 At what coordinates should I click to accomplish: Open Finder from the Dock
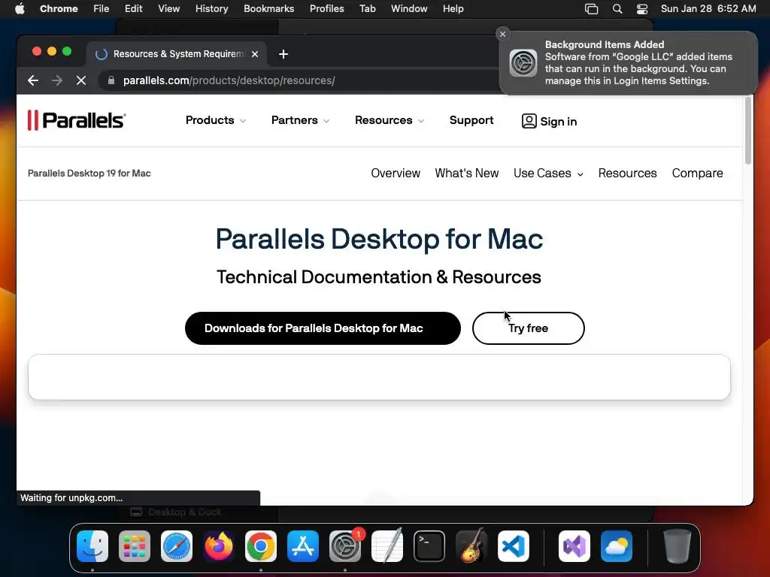click(x=92, y=546)
